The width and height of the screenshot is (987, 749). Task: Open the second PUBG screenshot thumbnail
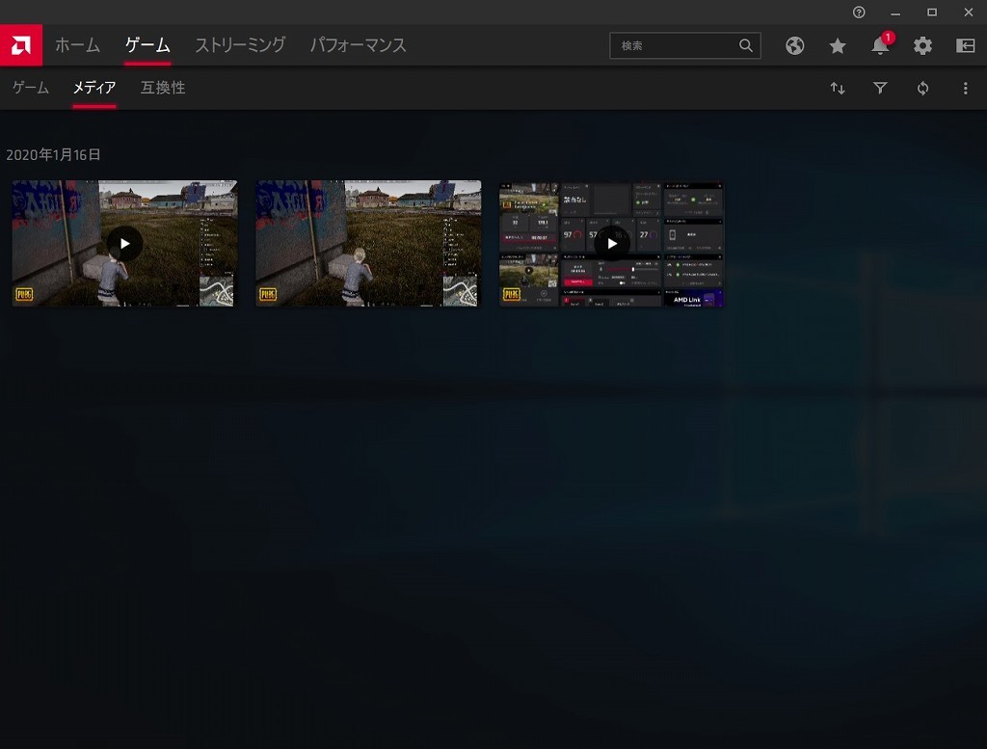tap(368, 244)
